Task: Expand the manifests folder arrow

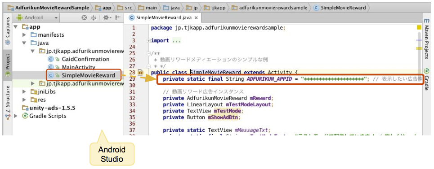Action: coord(24,35)
